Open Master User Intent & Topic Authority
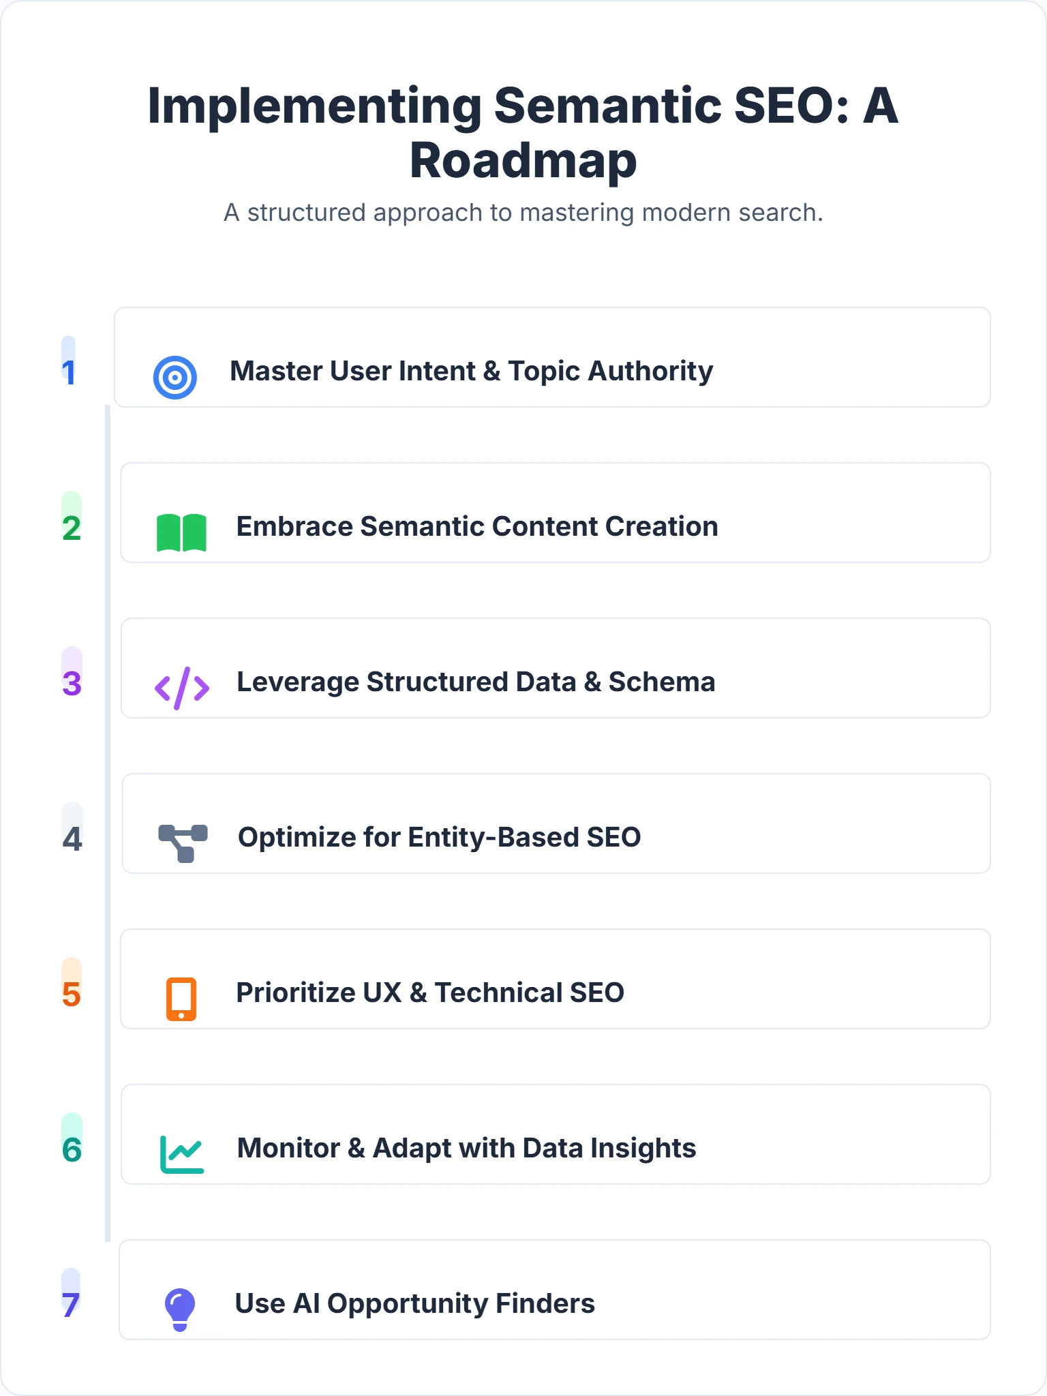This screenshot has width=1047, height=1396. pos(471,371)
